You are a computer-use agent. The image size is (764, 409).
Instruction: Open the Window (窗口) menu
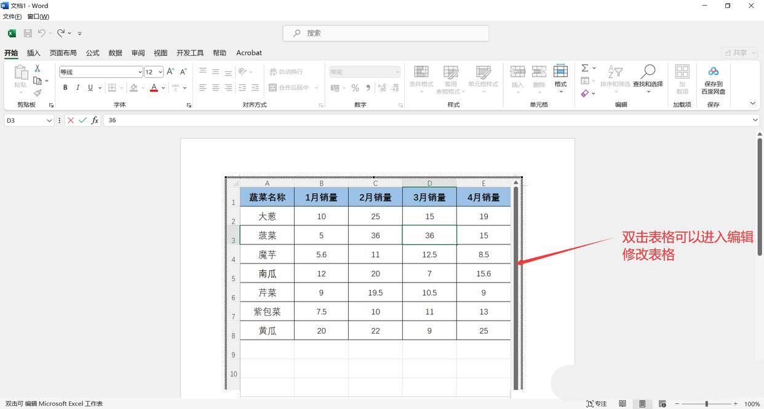tap(38, 17)
